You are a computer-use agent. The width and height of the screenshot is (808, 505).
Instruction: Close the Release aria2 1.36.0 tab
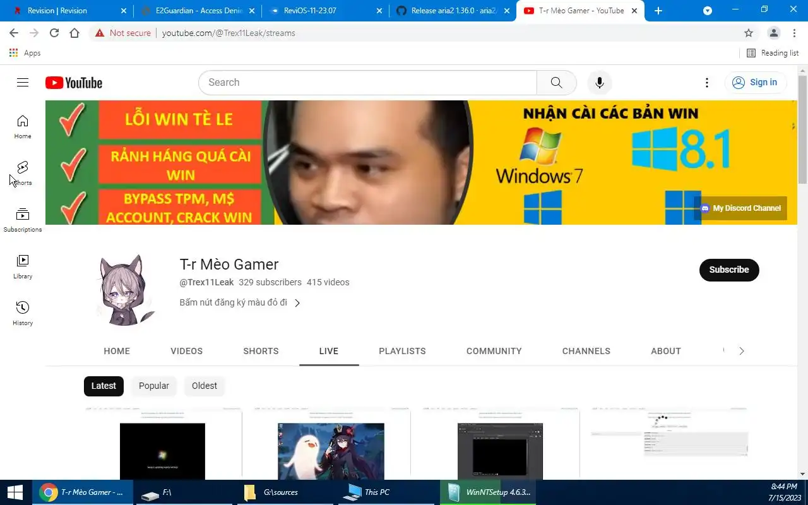(506, 11)
